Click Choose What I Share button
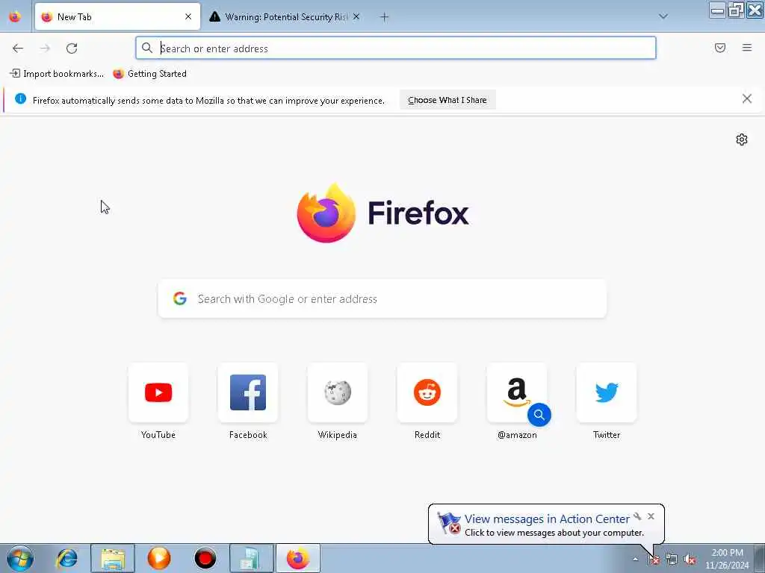The image size is (765, 573). click(x=447, y=100)
